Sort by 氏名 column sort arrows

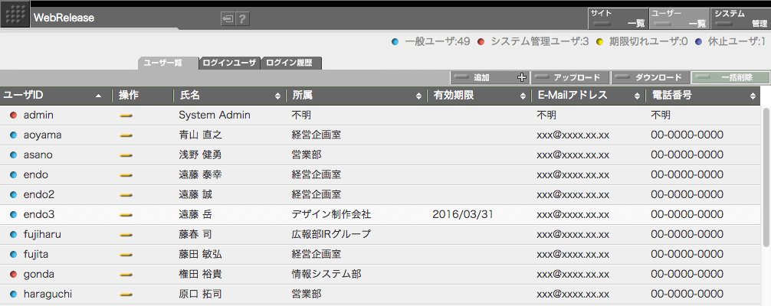(x=277, y=96)
